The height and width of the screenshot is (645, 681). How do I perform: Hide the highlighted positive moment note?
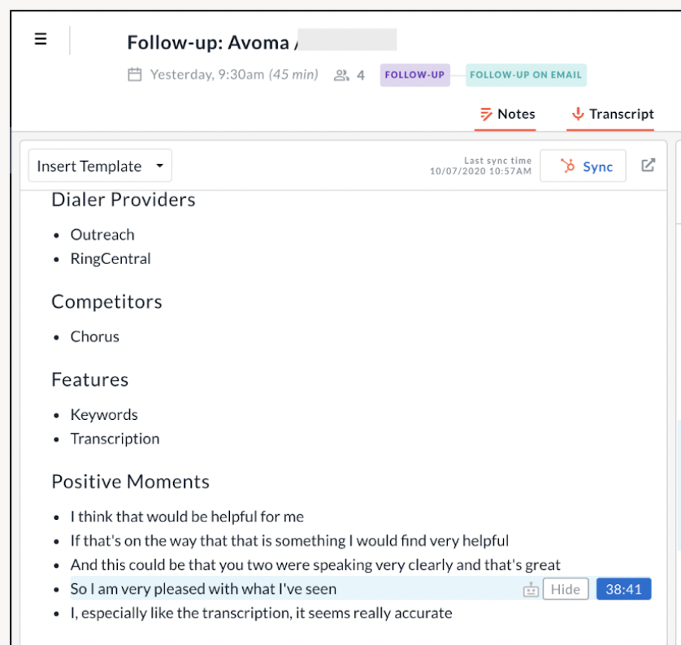point(566,589)
